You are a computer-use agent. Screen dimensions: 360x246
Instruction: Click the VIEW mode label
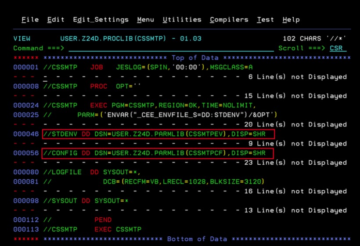click(22, 39)
